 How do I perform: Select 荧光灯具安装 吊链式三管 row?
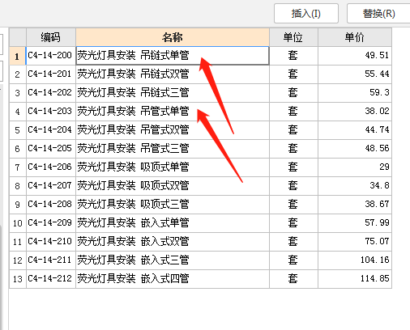[173, 93]
